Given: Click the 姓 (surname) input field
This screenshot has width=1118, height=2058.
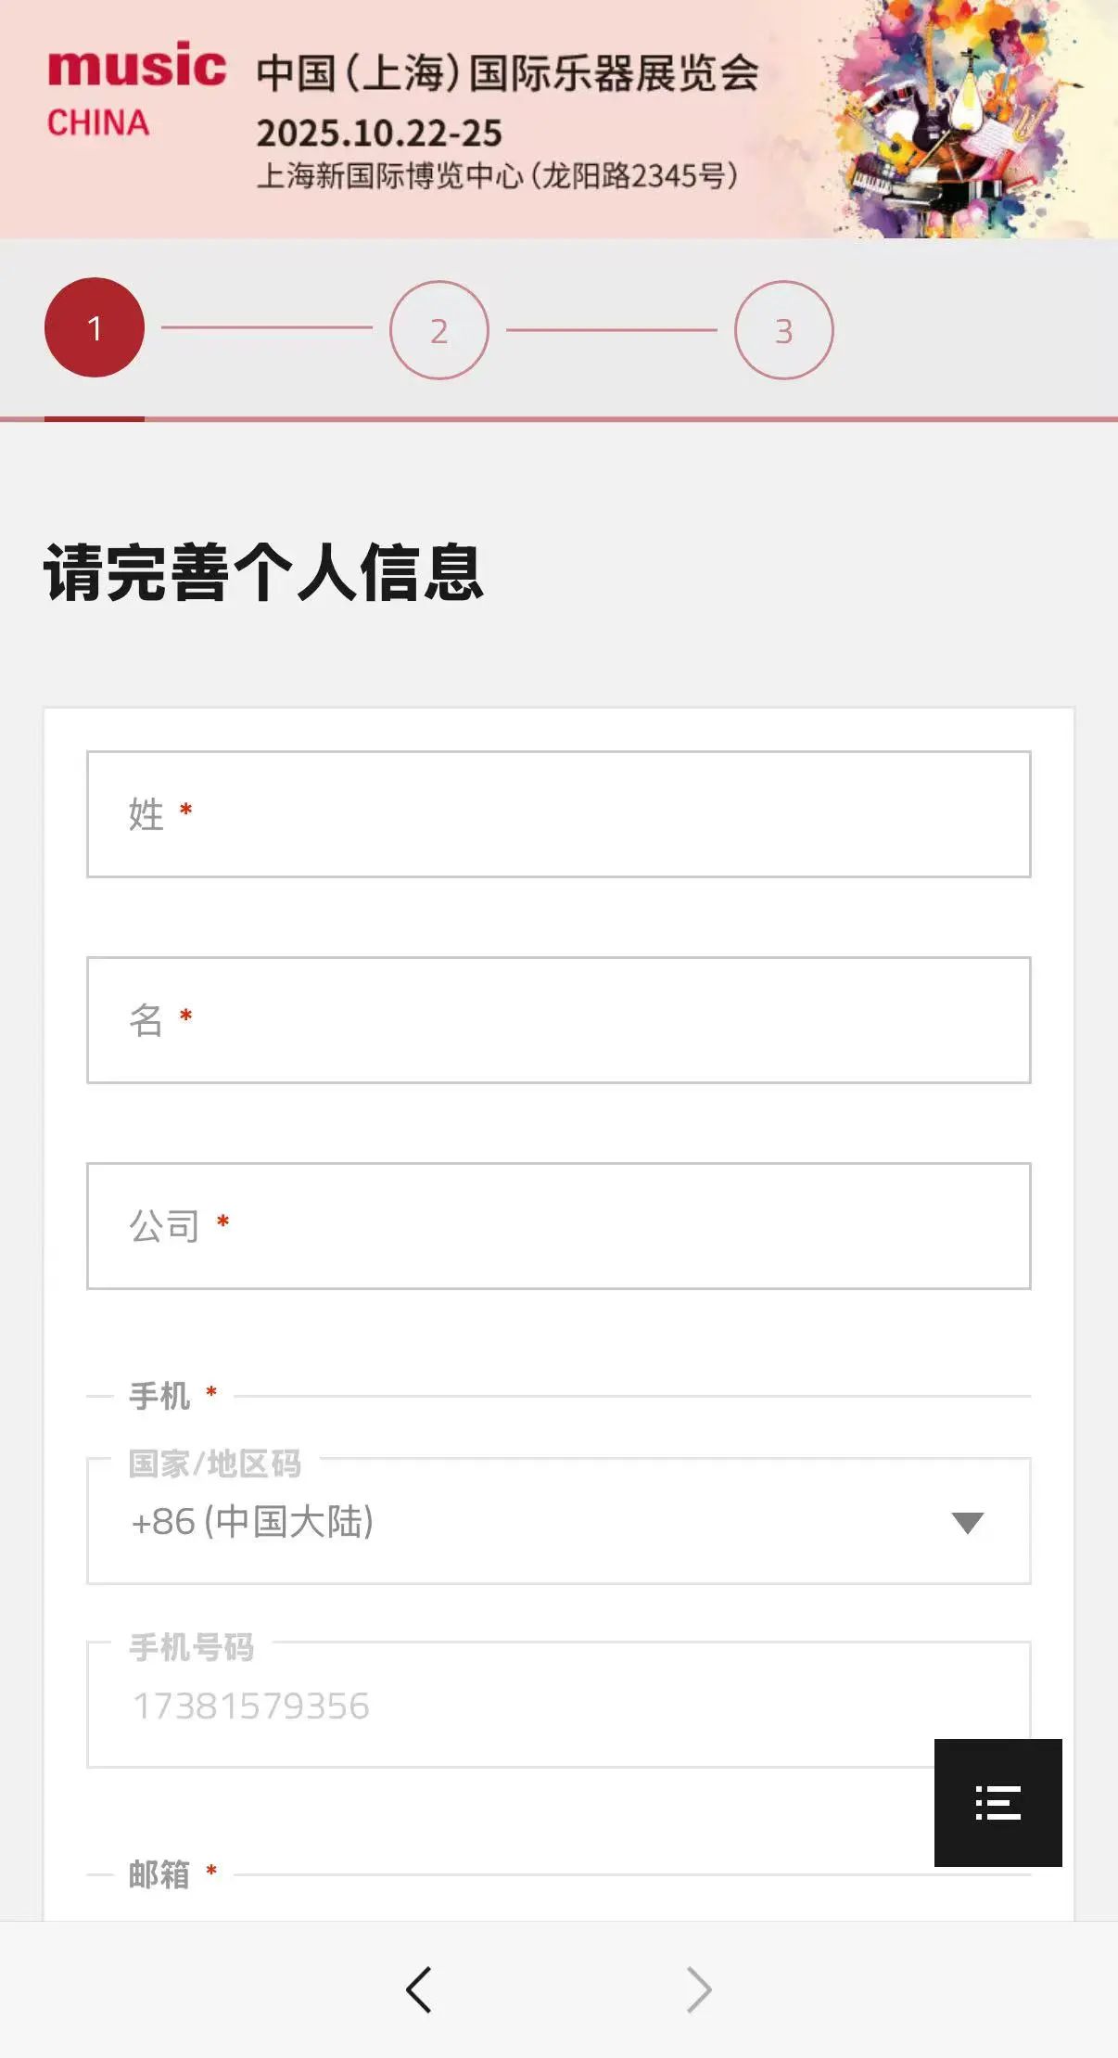Looking at the screenshot, I should pos(558,814).
